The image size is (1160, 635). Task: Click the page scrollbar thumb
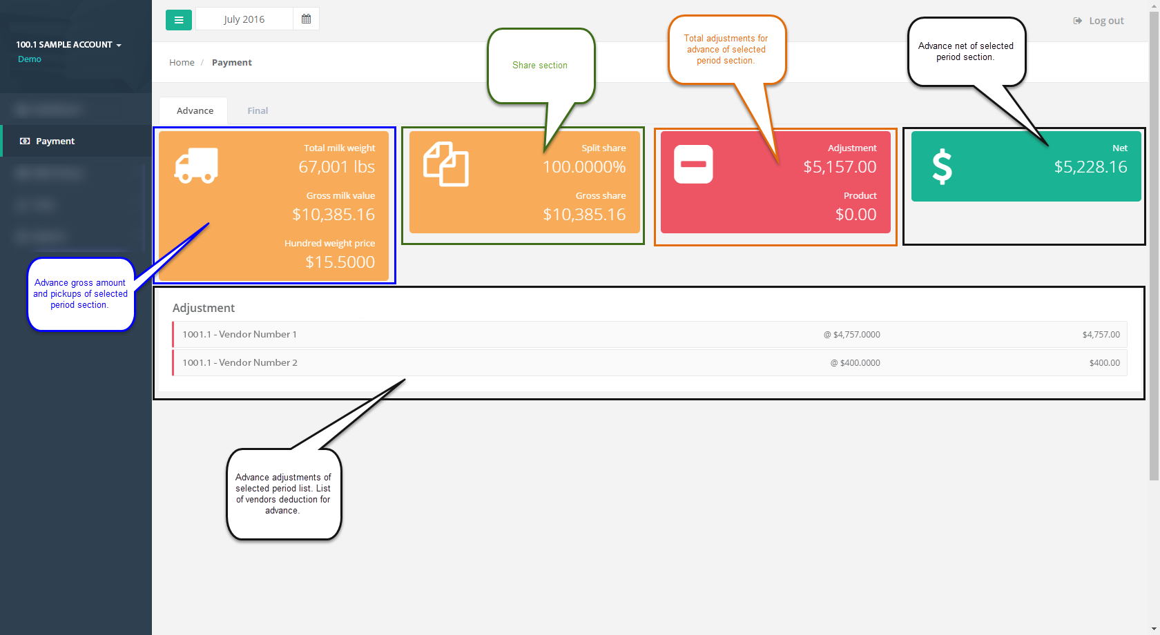pos(1154,245)
